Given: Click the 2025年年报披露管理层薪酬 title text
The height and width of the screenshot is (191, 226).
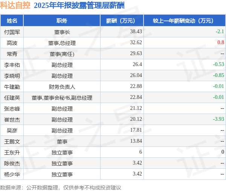Looking at the screenshot, I should click(79, 6).
